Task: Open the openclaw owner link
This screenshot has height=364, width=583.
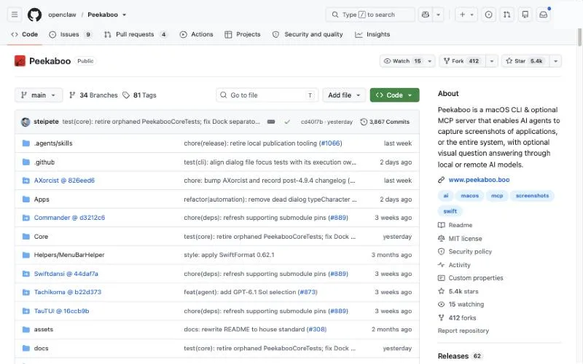Action: pos(62,15)
